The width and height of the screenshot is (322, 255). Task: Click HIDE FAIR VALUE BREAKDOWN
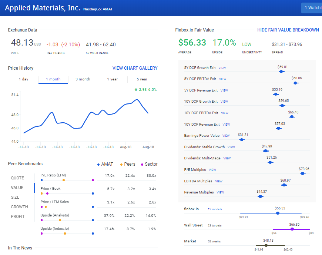coord(288,30)
